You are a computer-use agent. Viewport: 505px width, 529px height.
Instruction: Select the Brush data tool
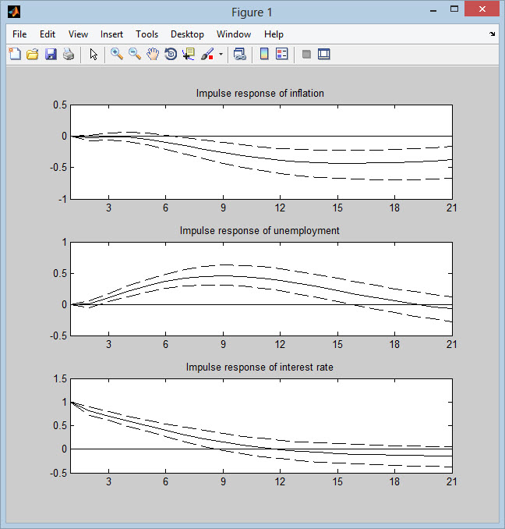pos(207,54)
